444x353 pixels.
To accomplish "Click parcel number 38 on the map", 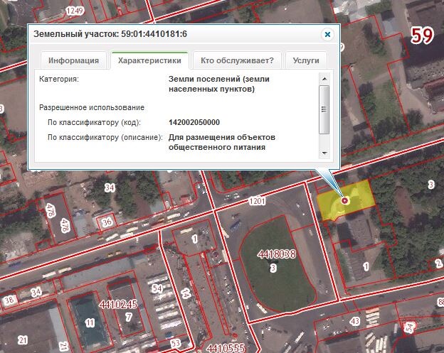I will 9,300.
